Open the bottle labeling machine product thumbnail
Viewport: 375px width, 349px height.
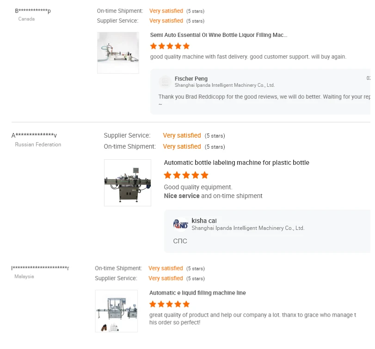(128, 182)
